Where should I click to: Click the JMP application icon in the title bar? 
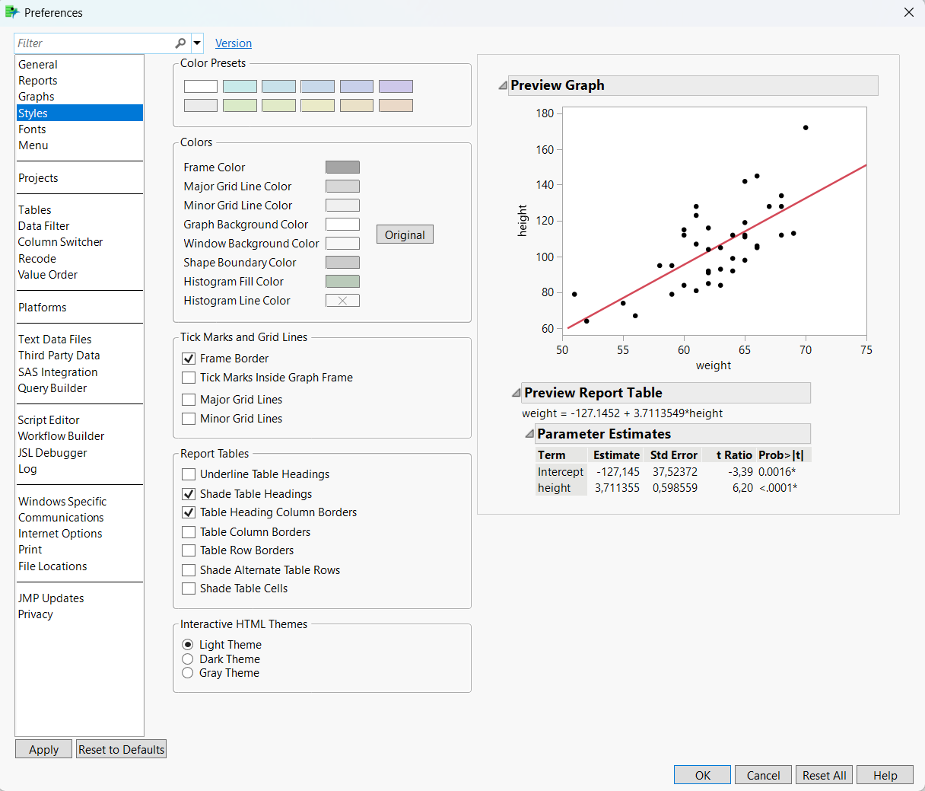point(14,12)
